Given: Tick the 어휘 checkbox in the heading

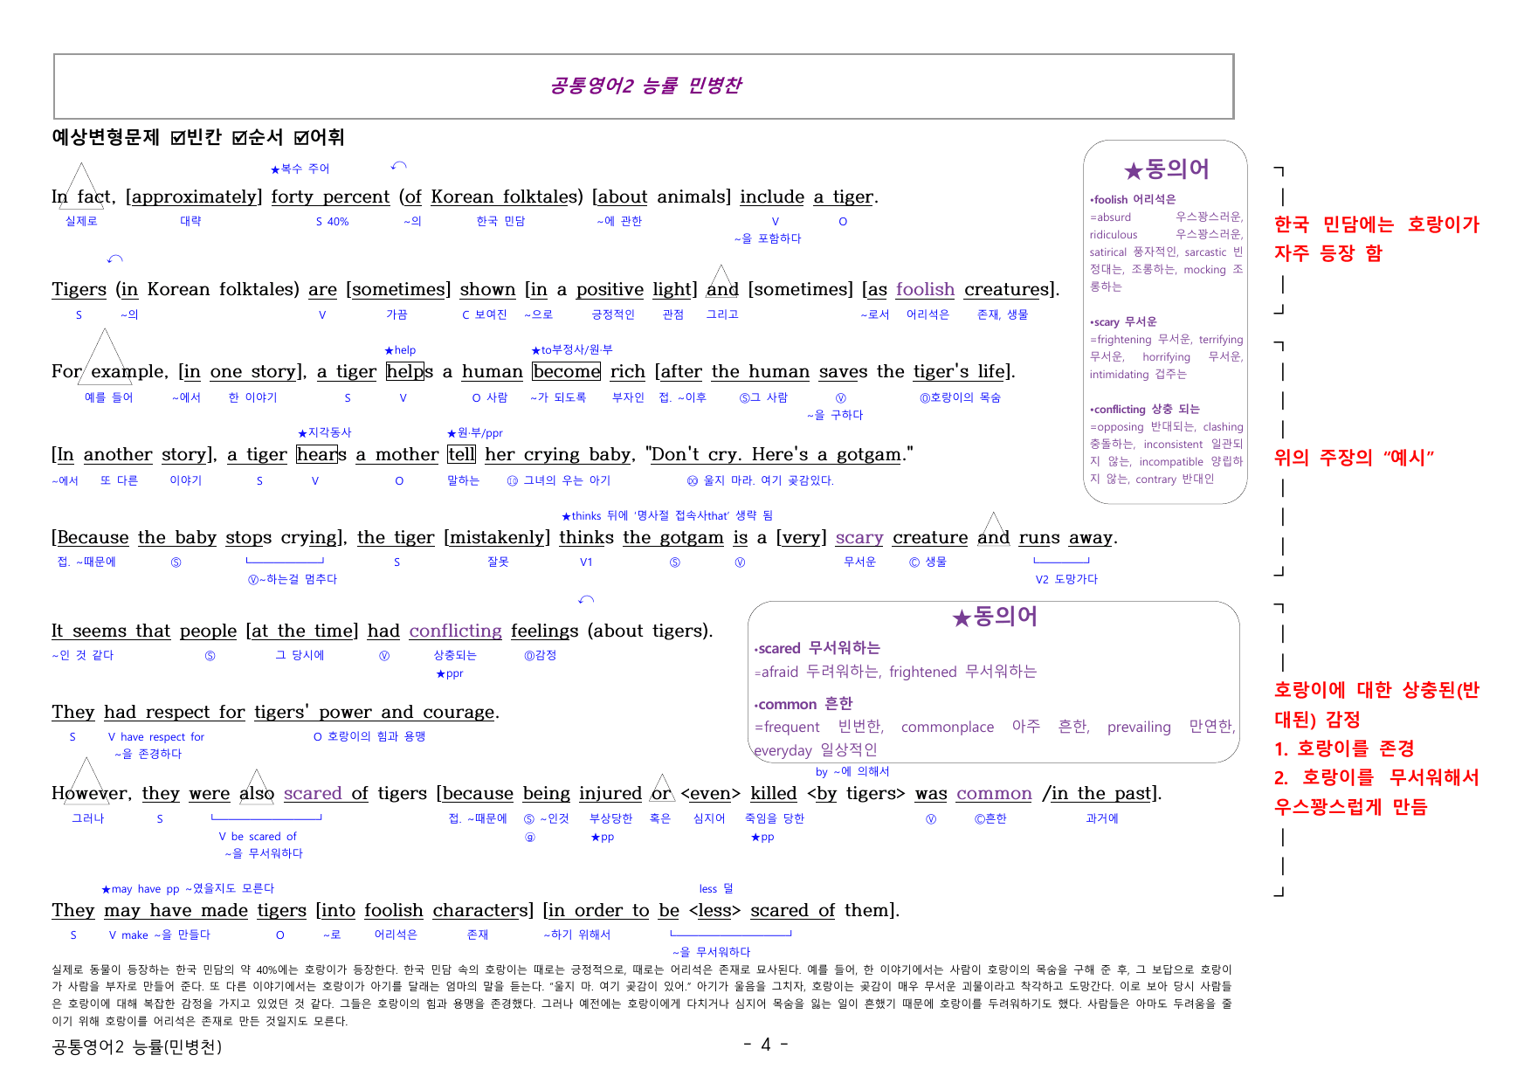Looking at the screenshot, I should tap(301, 138).
